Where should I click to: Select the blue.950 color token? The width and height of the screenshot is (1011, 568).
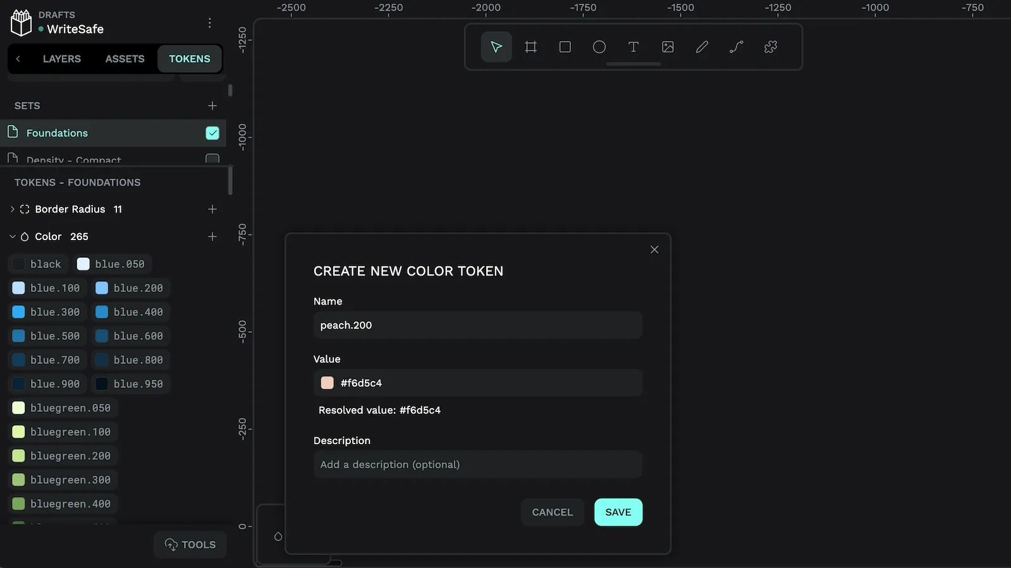pyautogui.click(x=130, y=384)
